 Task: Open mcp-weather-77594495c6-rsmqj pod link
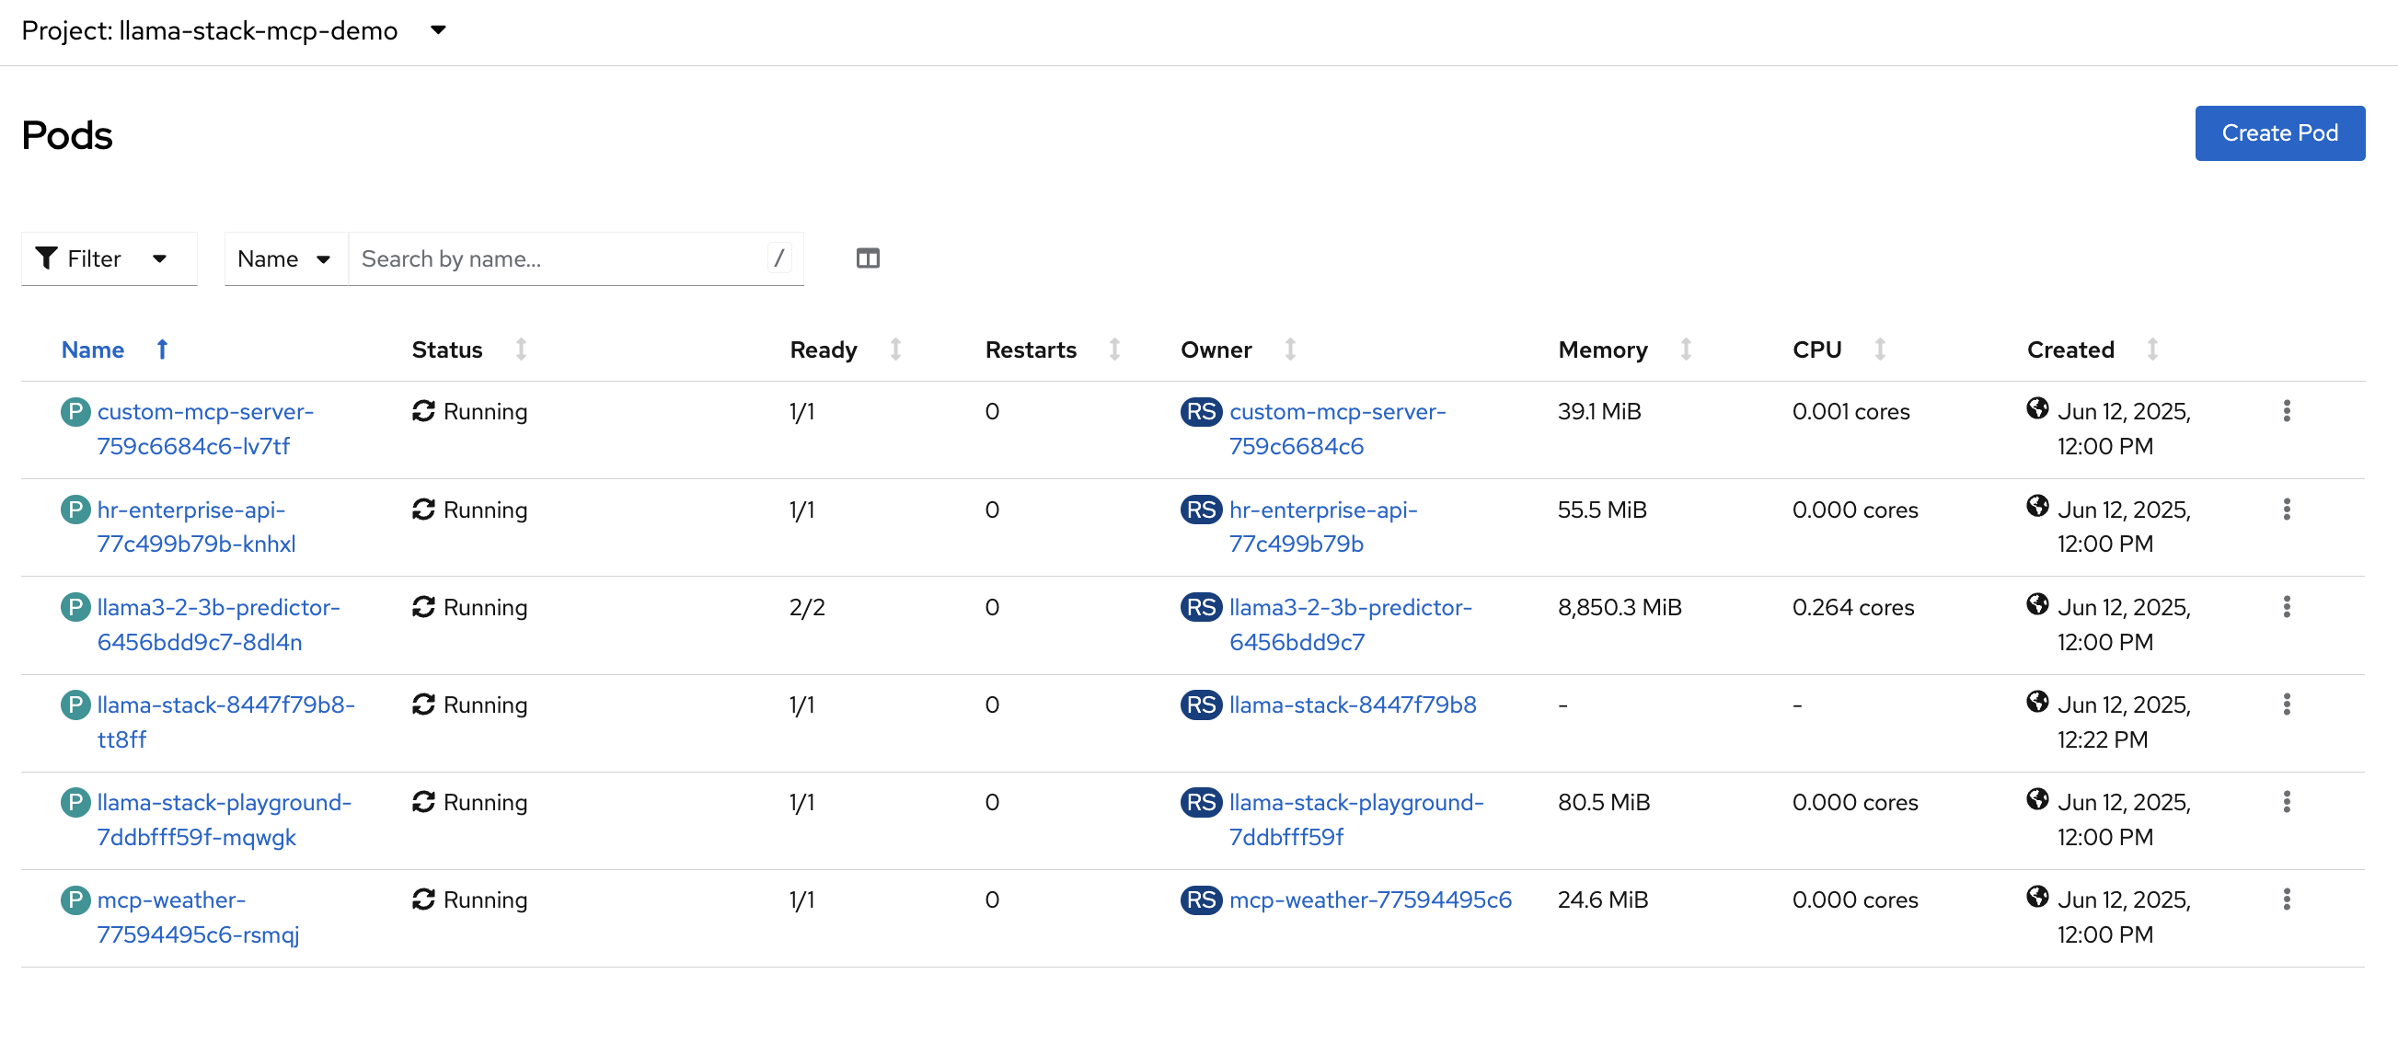pos(198,917)
